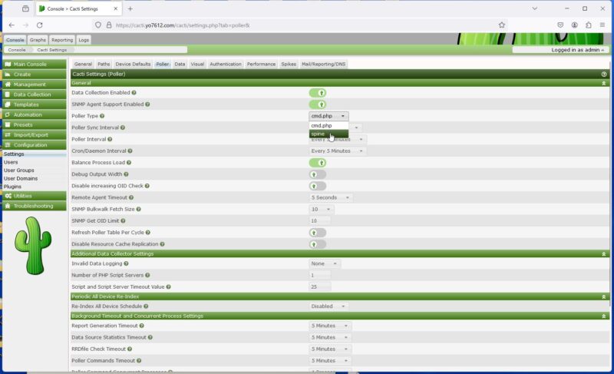Click the site lock icon in address bar

coord(109,25)
